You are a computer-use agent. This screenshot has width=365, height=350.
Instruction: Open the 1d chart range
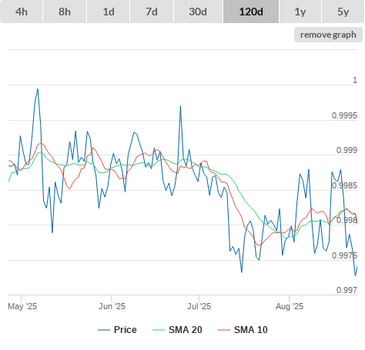(109, 12)
